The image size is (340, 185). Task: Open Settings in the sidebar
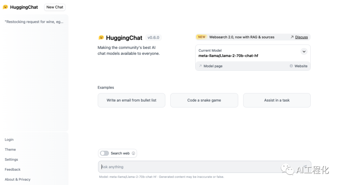11,159
